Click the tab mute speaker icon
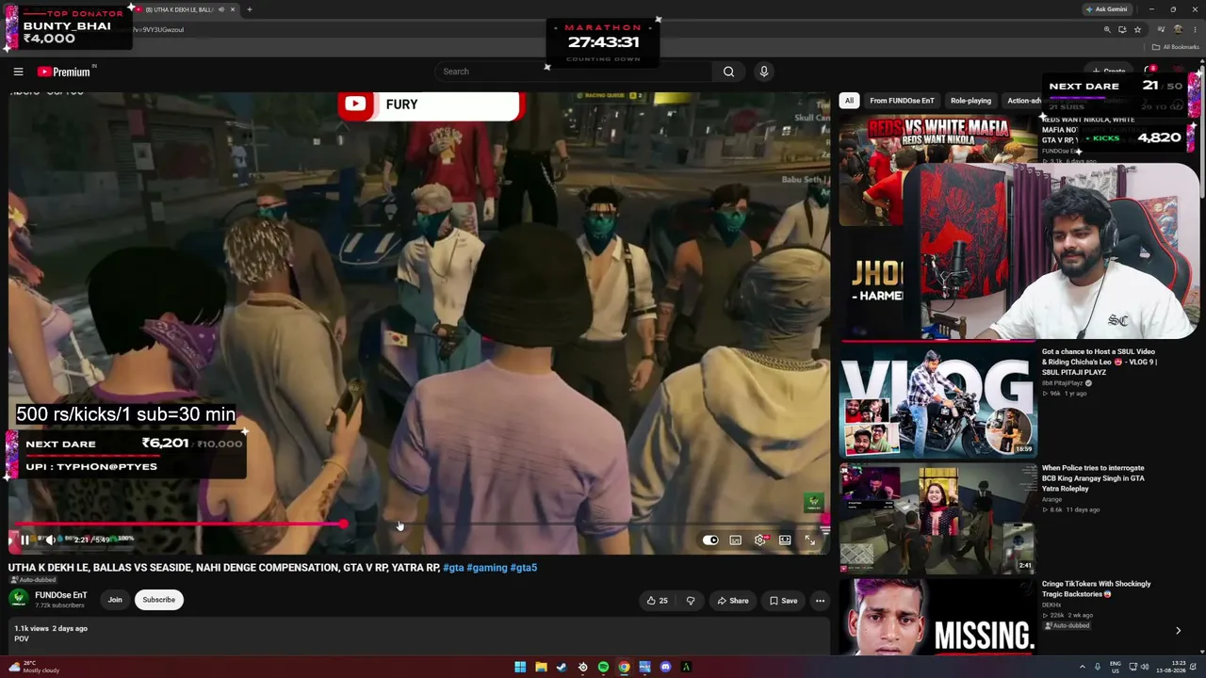Viewport: 1206px width, 678px height. 221,9
